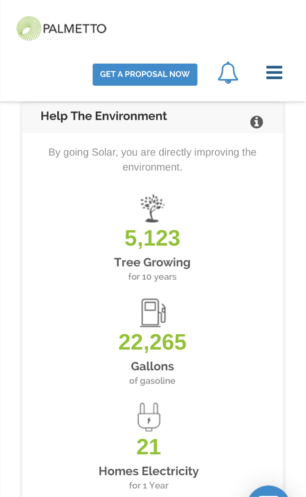Viewport: 306px width, 497px height.
Task: Click the Help The Environment info icon
Action: coord(256,122)
